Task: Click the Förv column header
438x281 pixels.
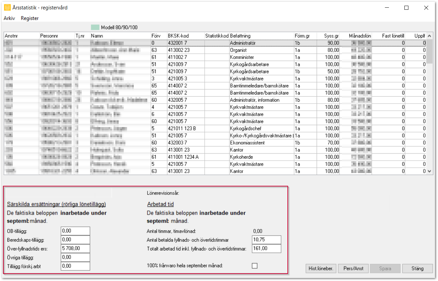Action: click(x=159, y=36)
